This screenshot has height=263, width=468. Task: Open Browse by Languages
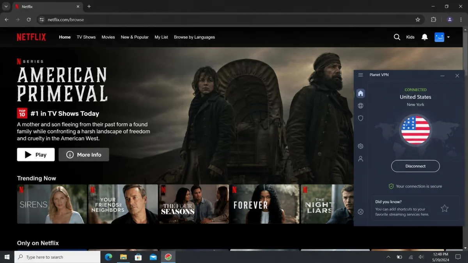tap(194, 37)
